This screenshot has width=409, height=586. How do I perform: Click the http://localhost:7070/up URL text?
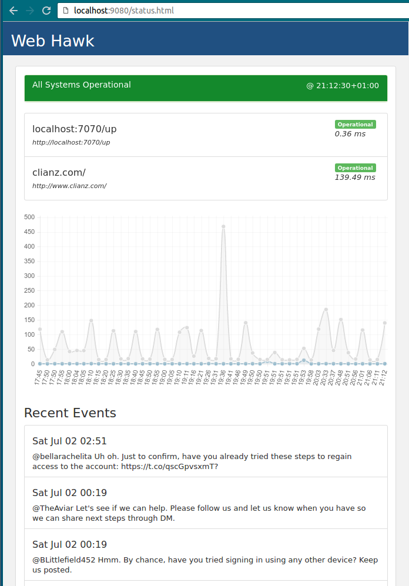(71, 142)
